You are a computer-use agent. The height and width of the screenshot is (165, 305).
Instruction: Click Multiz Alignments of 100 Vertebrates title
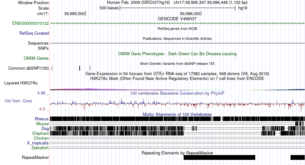177,114
